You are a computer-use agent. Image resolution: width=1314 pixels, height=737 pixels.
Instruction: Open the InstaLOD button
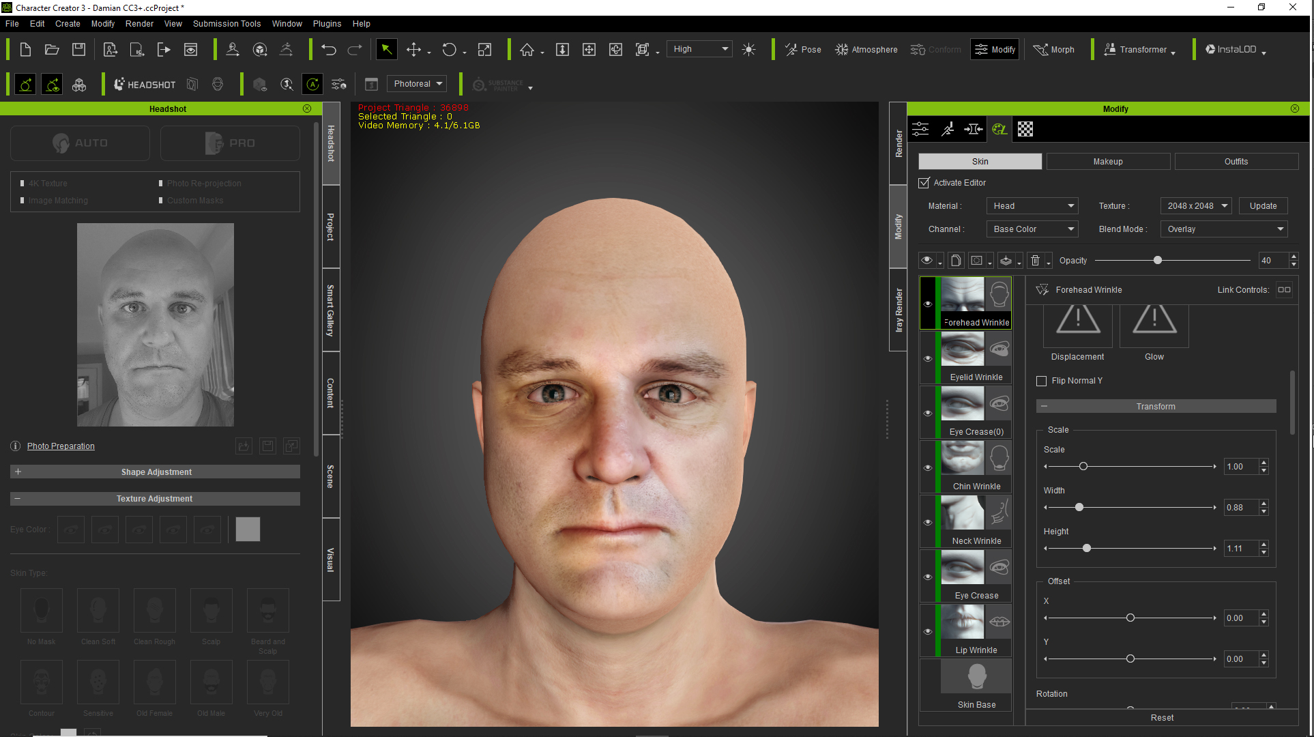(1235, 49)
